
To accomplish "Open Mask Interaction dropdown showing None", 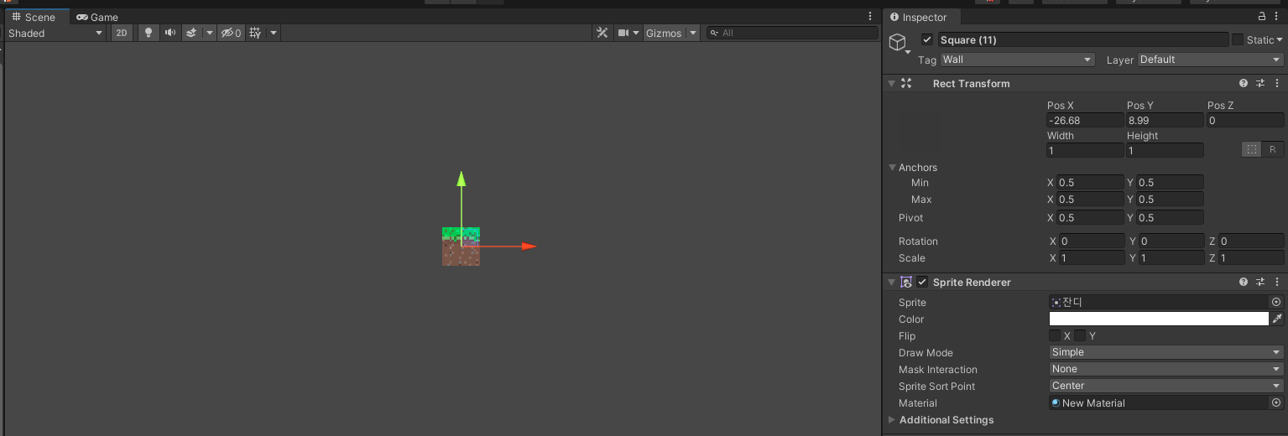I will coord(1166,369).
